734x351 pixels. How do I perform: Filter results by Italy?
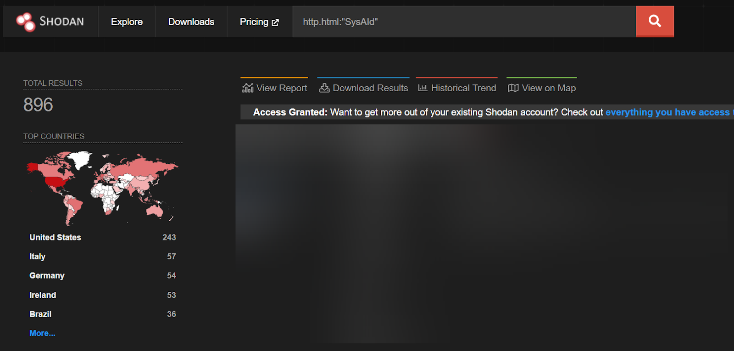37,256
